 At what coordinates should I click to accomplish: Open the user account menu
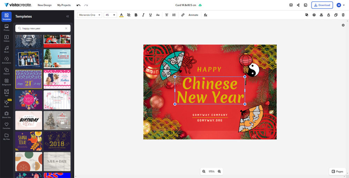tap(340, 5)
